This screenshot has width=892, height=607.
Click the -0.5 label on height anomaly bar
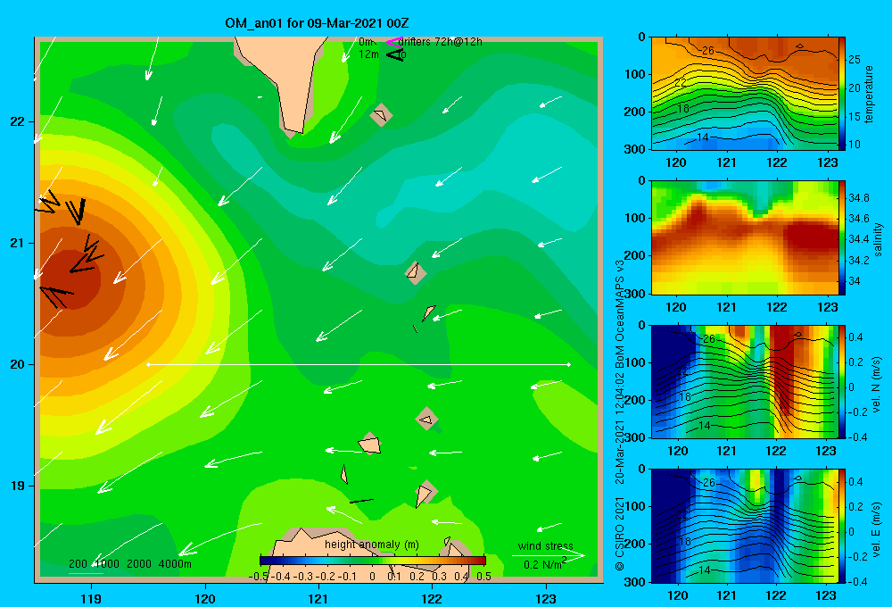[x=259, y=577]
